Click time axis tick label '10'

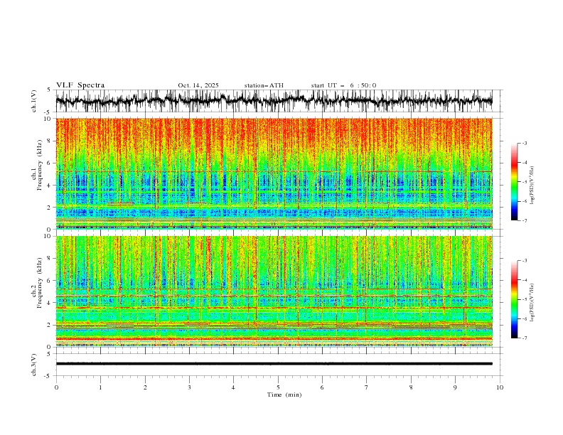pos(500,387)
